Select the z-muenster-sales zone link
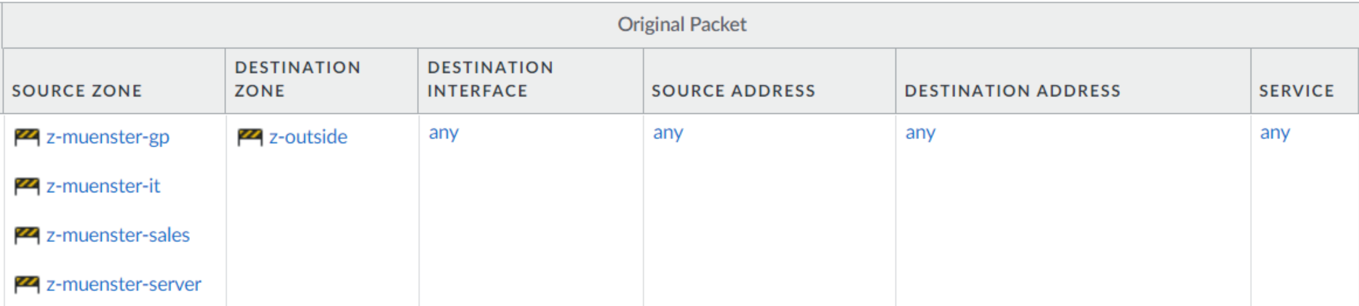 pos(118,235)
